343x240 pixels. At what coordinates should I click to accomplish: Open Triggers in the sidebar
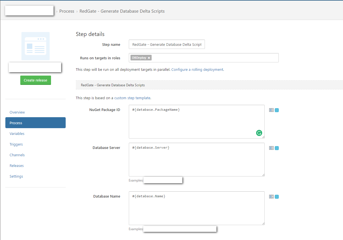[x=16, y=144]
